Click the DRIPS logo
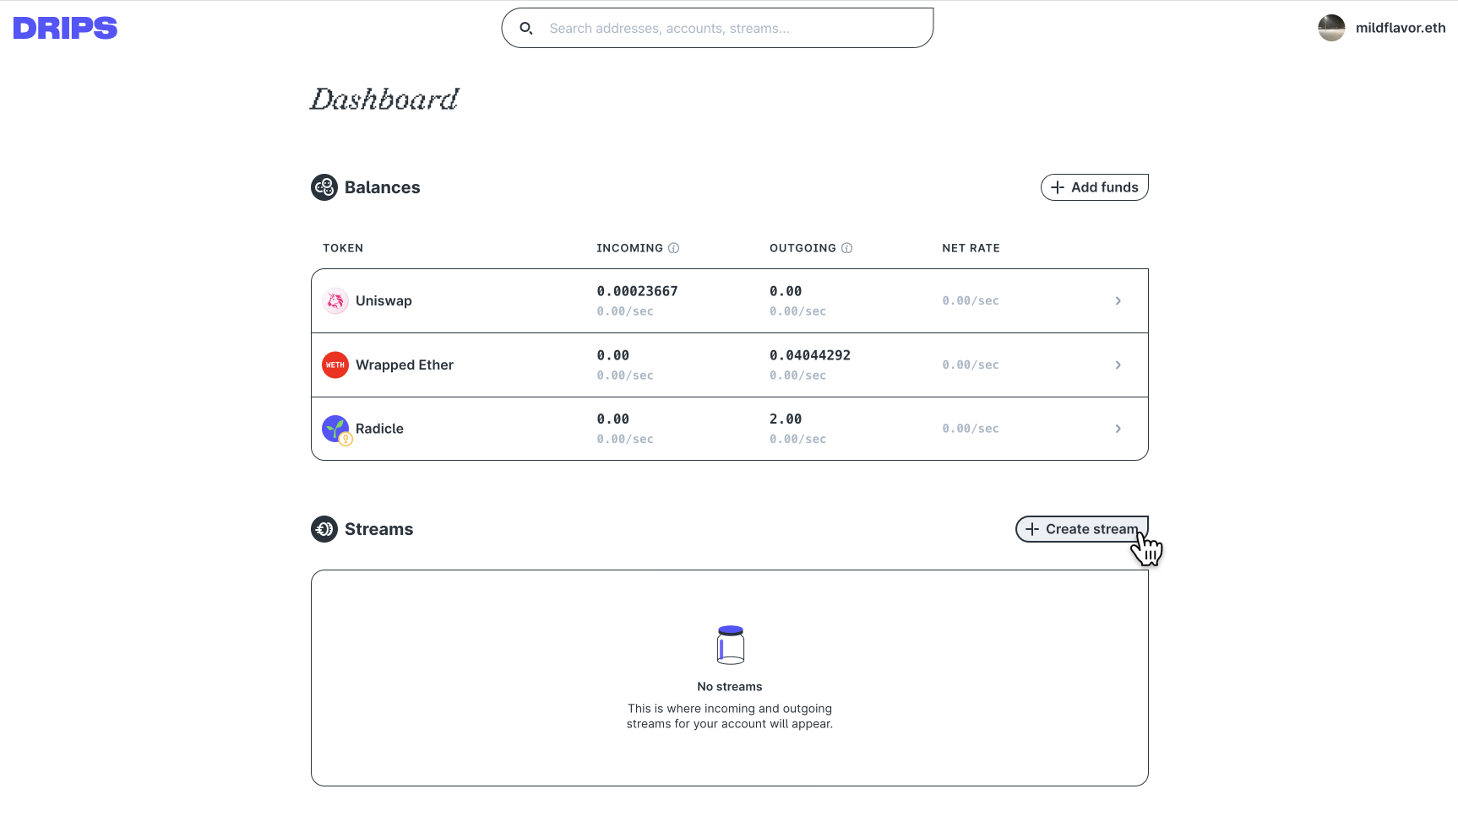 coord(65,29)
